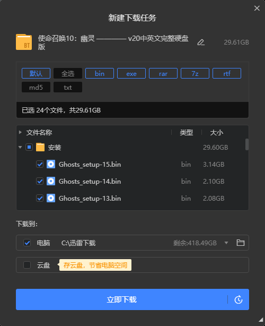Click the 云盘 label
The width and height of the screenshot is (265, 326).
pyautogui.click(x=43, y=265)
